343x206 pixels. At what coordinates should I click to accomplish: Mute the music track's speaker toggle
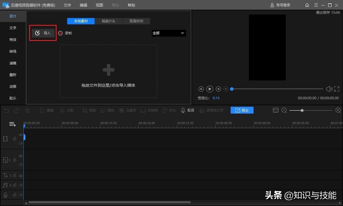[20, 185]
